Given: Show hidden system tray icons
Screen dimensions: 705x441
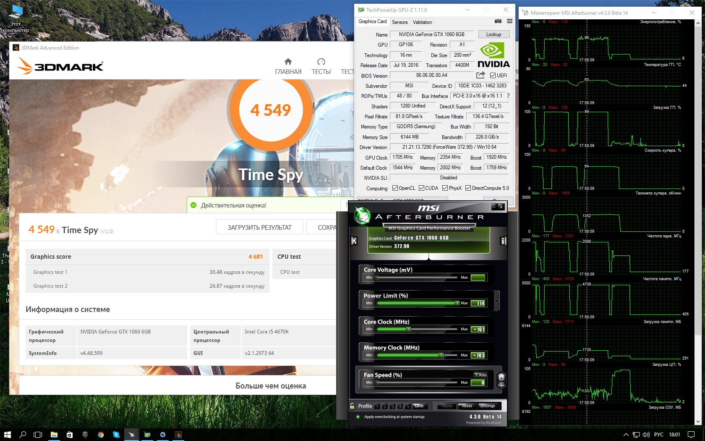Looking at the screenshot, I should tap(626, 435).
